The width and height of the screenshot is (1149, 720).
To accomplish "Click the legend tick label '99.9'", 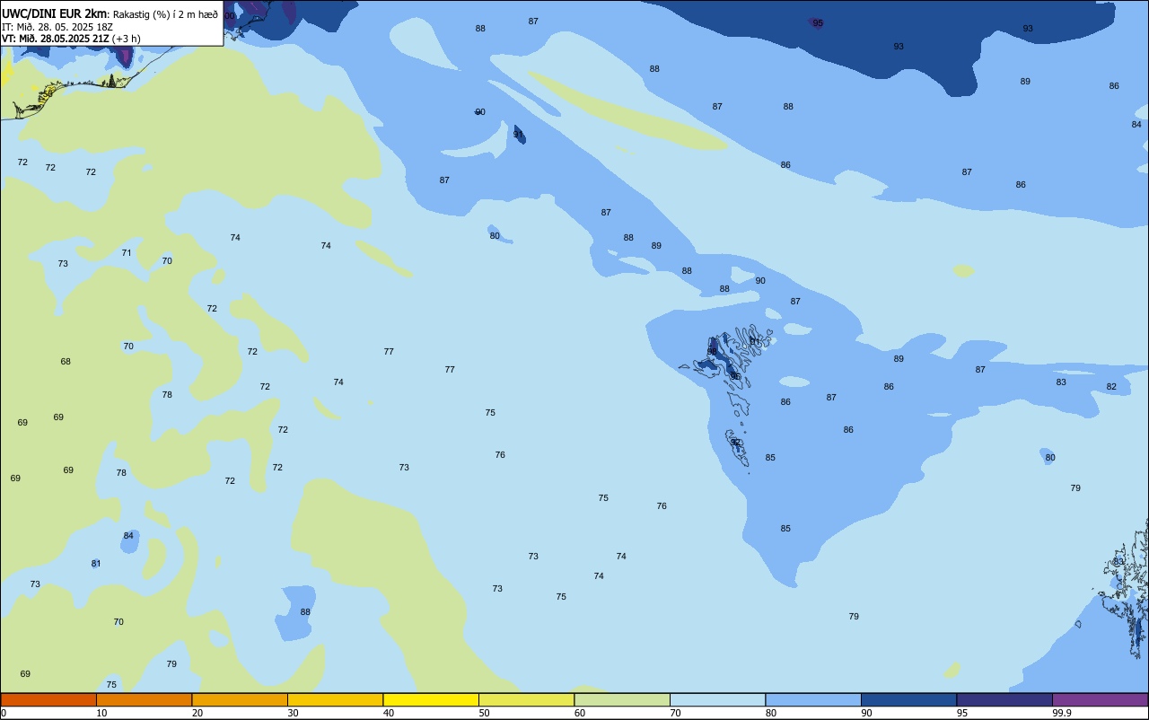I will (x=1062, y=713).
